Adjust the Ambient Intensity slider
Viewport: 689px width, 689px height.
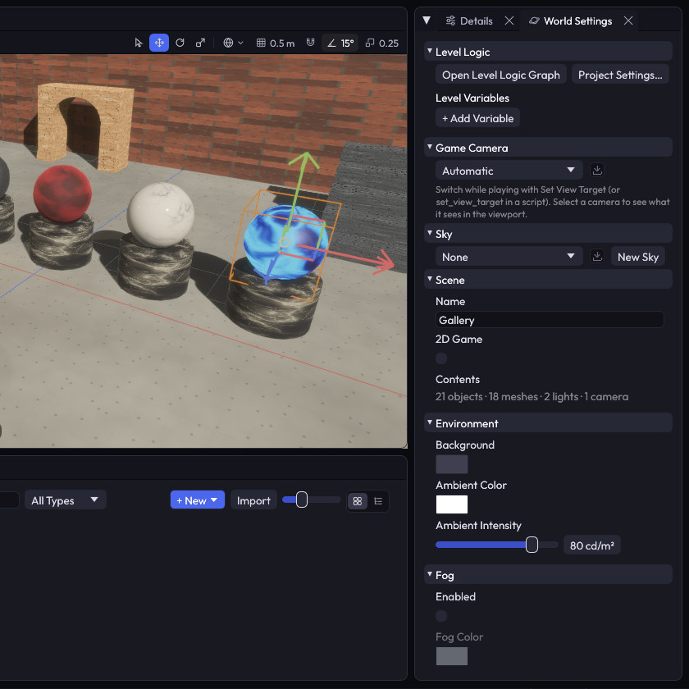pos(496,545)
